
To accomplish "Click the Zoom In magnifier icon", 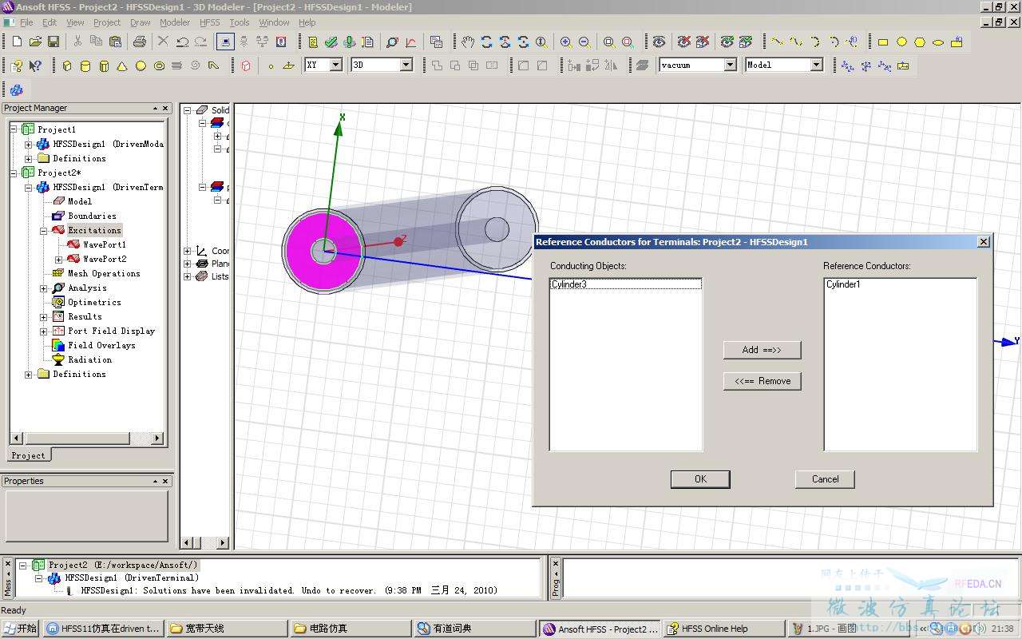I will coord(566,42).
